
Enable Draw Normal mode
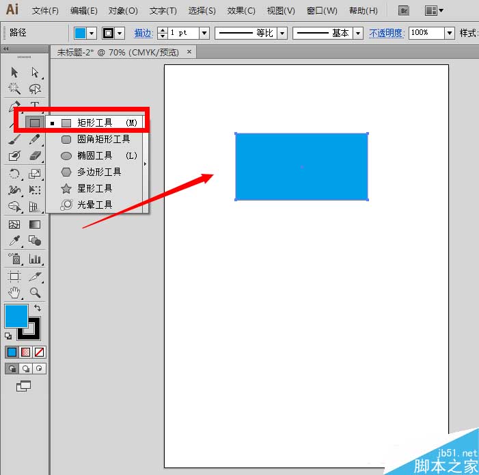click(x=12, y=368)
